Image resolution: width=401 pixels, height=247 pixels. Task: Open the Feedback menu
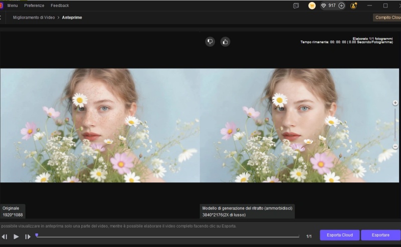60,6
